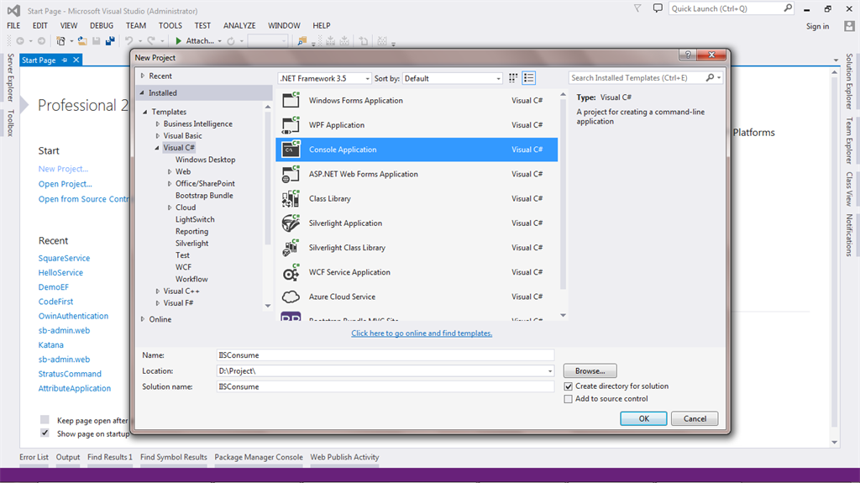
Task: Click the notifications flag filter icon
Action: coord(637,8)
